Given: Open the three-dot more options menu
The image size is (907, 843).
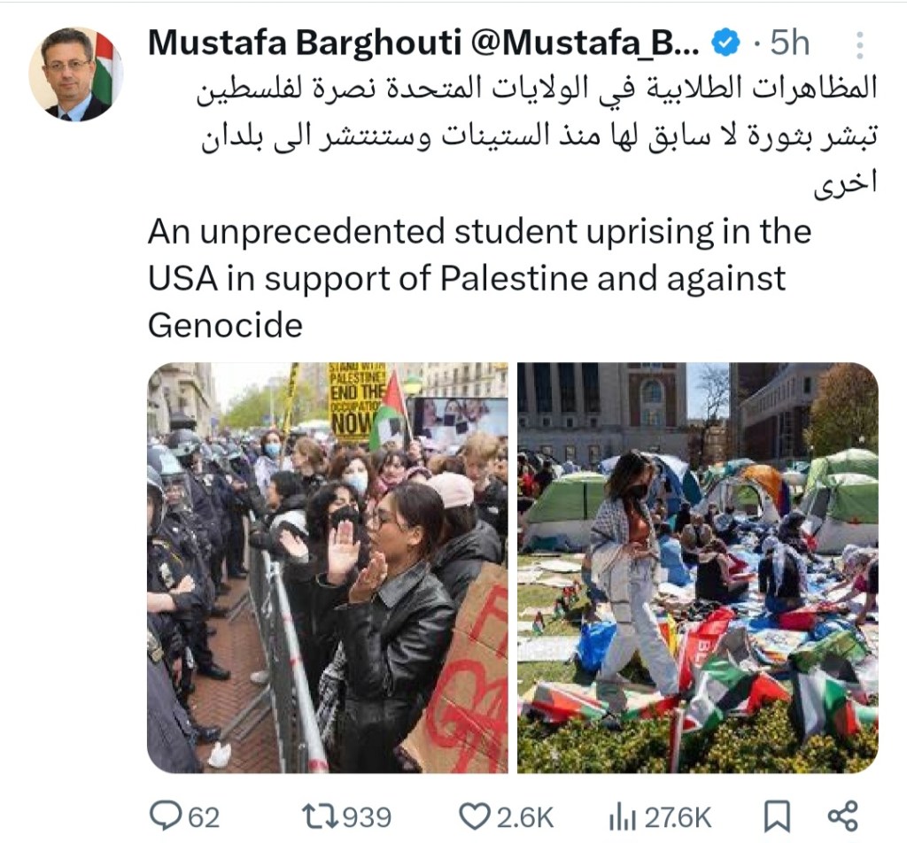Looking at the screenshot, I should 859,44.
